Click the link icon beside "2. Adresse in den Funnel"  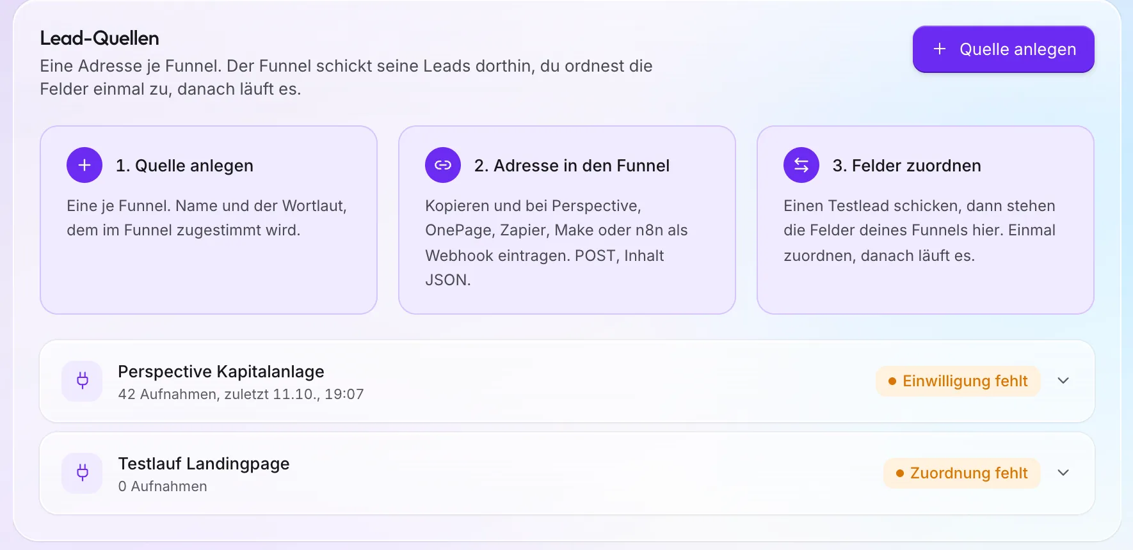(x=443, y=165)
